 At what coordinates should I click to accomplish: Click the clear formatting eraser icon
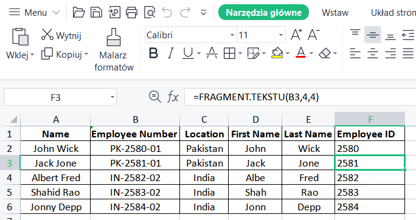point(325,53)
